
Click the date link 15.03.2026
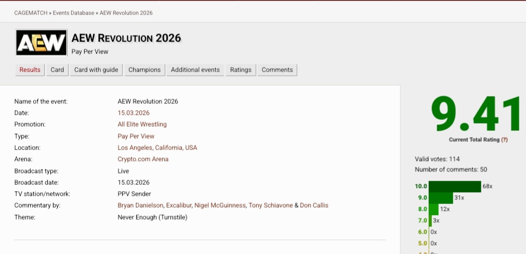[134, 113]
